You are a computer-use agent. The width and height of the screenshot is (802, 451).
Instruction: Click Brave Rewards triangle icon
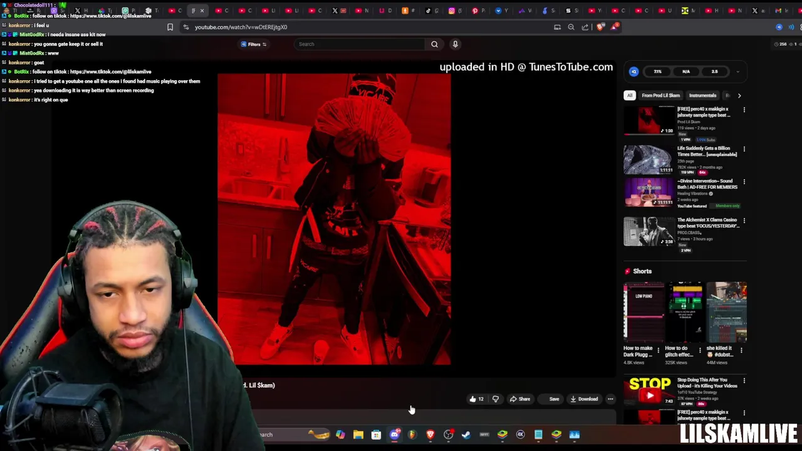point(615,27)
